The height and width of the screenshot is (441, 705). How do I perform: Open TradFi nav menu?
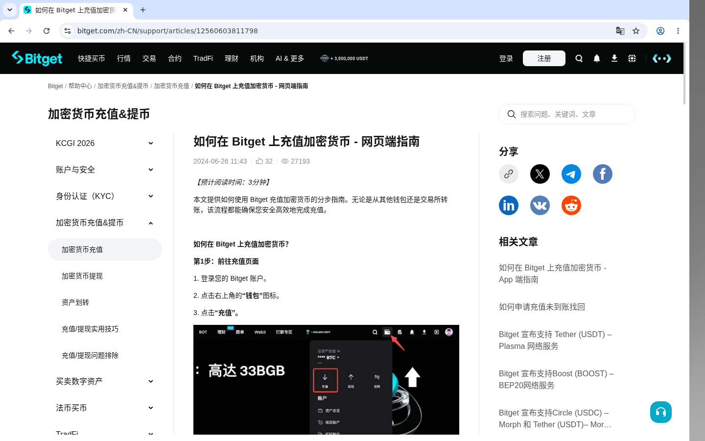203,58
